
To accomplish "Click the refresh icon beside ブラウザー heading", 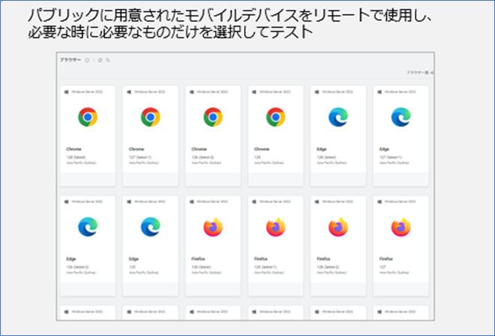I will pyautogui.click(x=100, y=59).
